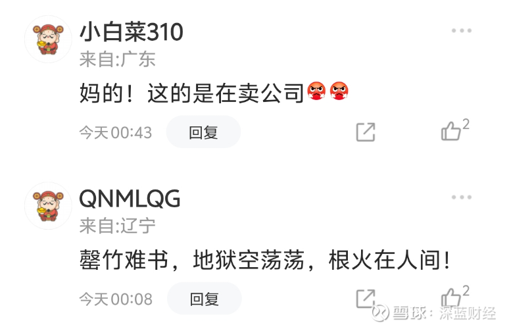The image size is (511, 329).
Task: Open more options on 小白菜310's comment
Action: click(x=462, y=31)
